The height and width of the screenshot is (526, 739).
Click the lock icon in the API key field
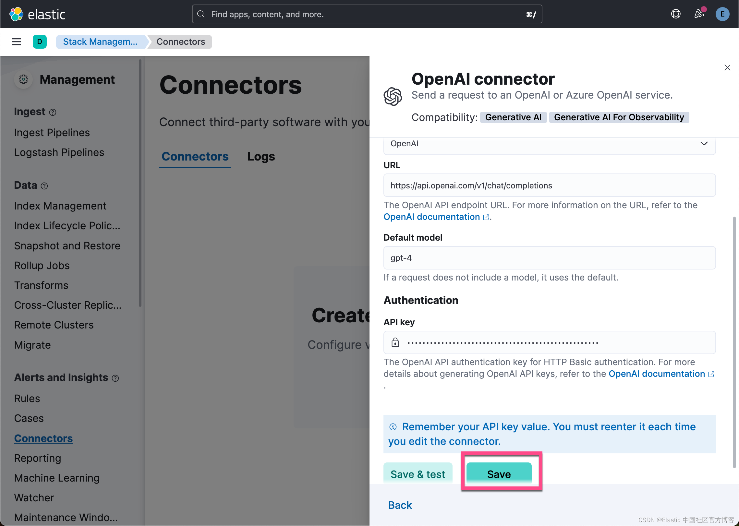coord(395,342)
